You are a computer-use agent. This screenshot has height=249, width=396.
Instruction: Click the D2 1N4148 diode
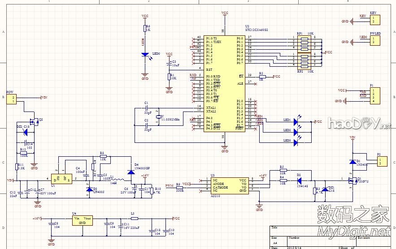click(x=299, y=181)
